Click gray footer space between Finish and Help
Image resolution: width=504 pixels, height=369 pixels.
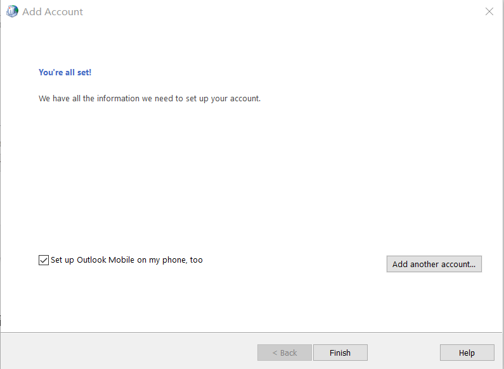[x=403, y=352]
